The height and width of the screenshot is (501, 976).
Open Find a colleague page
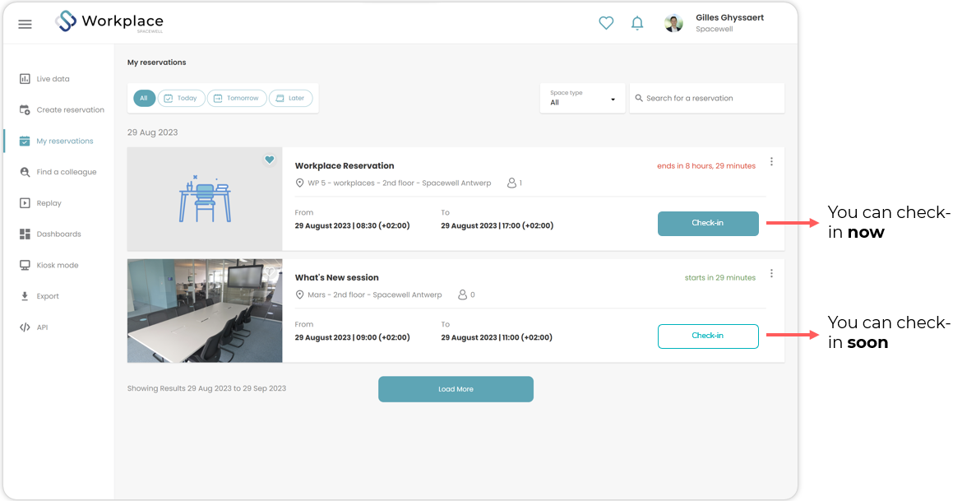pos(67,172)
